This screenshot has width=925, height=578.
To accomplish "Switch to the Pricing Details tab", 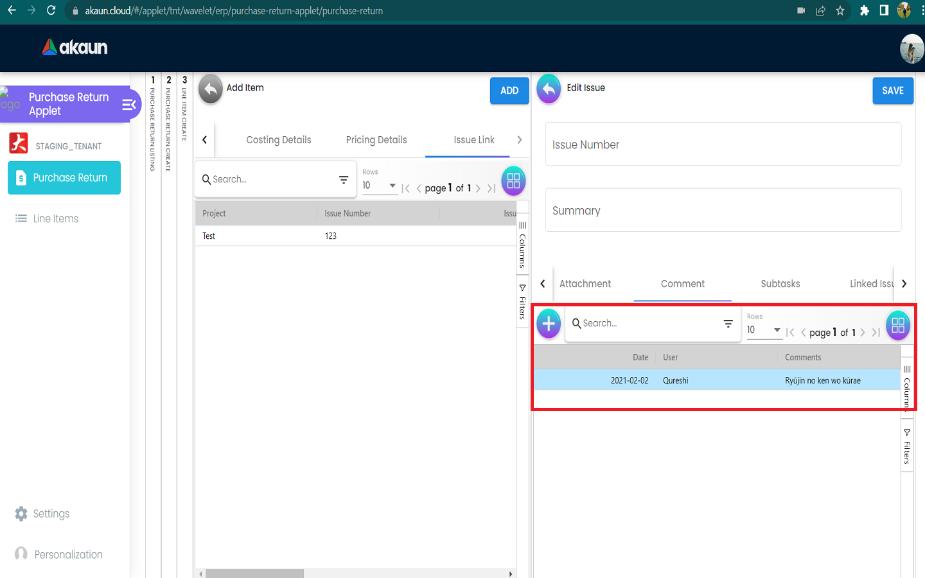I will (376, 140).
